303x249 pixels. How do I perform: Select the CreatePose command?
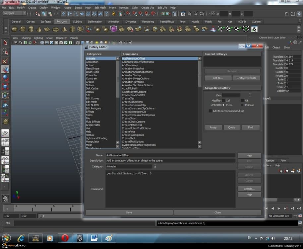129,132
